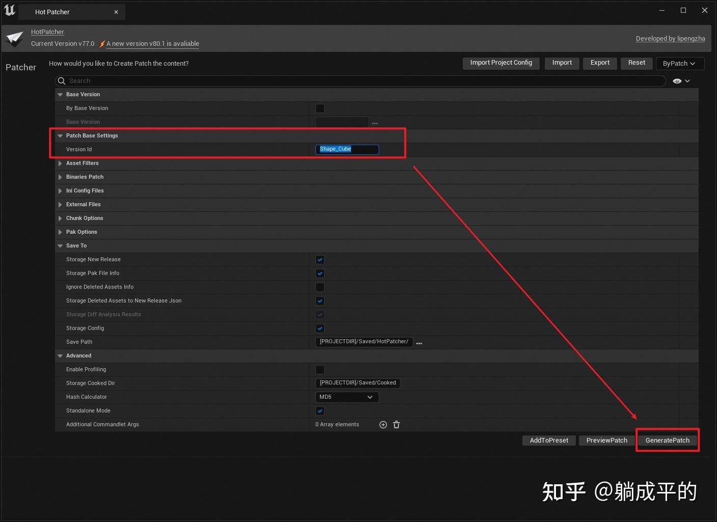Open the eye view-filter icon beside search
The width and height of the screenshot is (717, 522).
click(677, 80)
